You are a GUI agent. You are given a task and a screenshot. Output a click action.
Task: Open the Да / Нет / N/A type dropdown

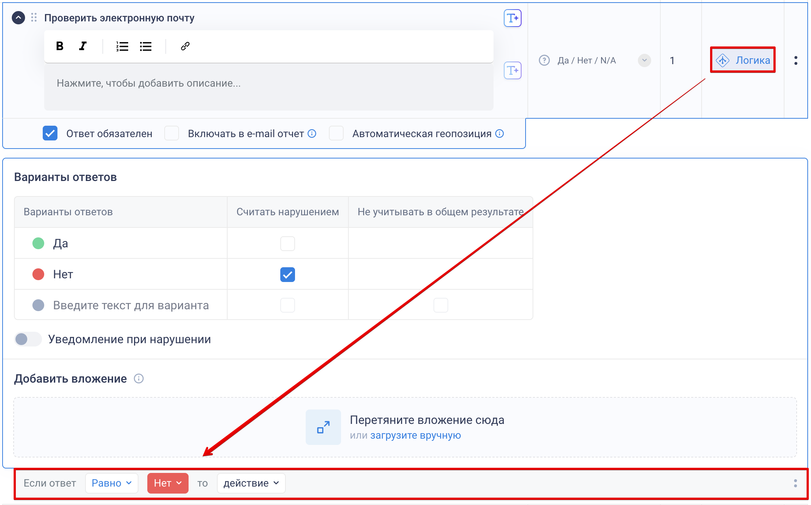coord(644,60)
